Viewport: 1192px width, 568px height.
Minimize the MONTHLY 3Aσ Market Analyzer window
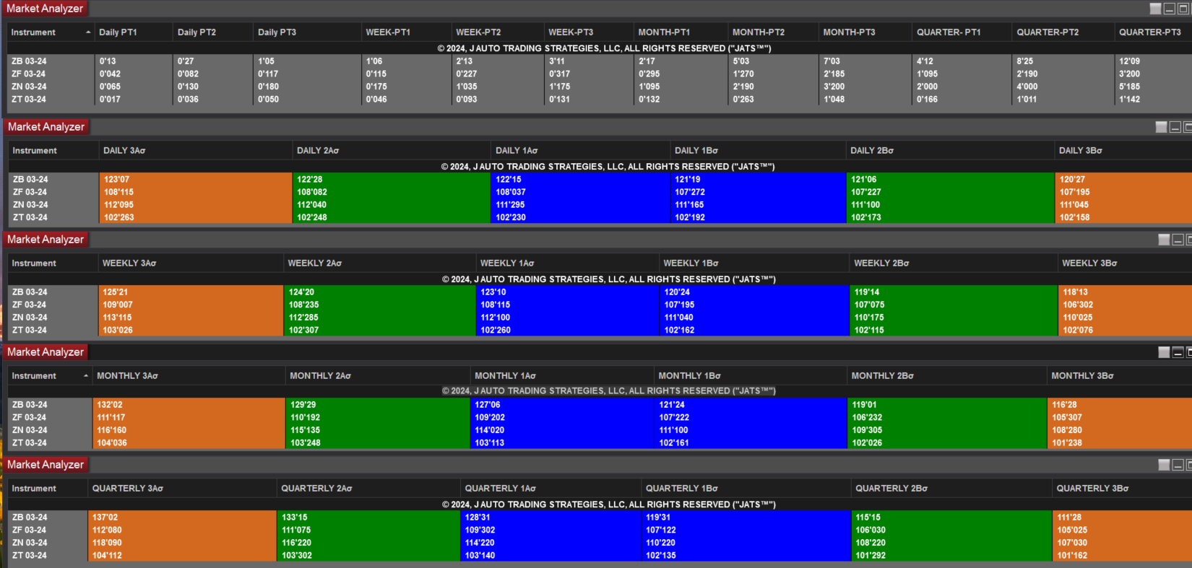point(1178,352)
